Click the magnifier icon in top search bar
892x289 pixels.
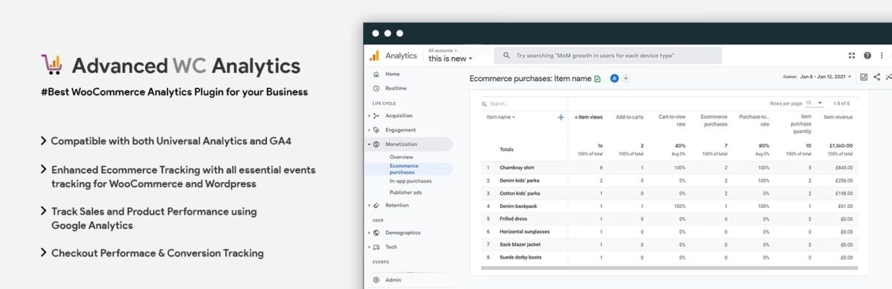(507, 56)
